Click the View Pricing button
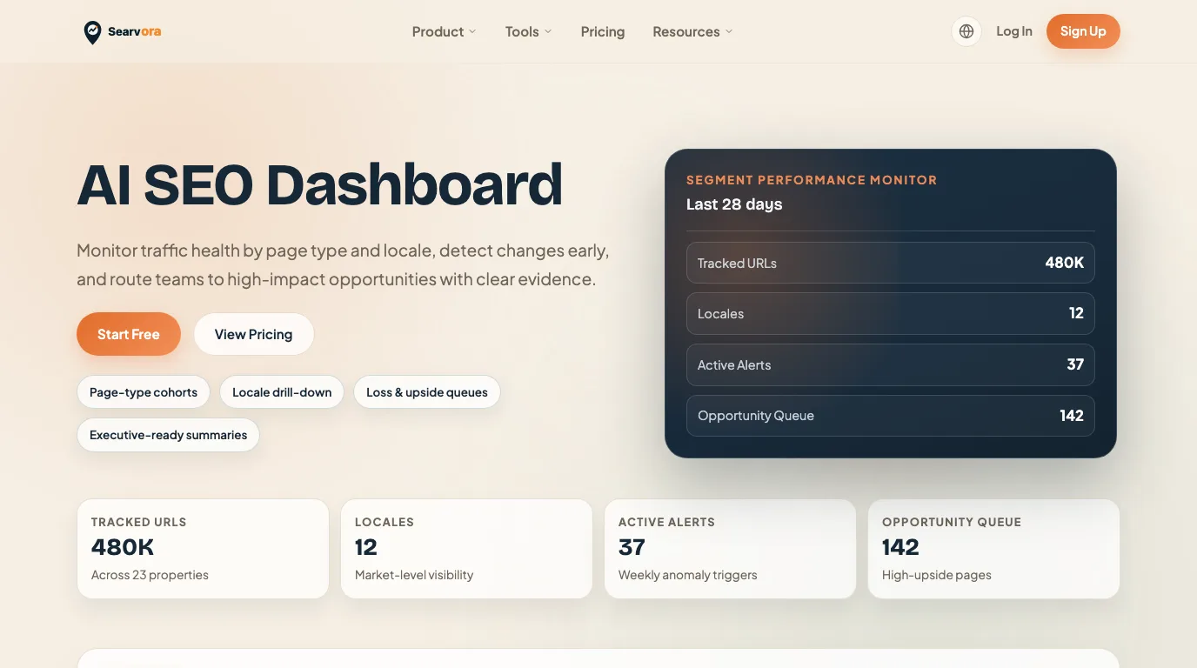Image resolution: width=1197 pixels, height=668 pixels. [253, 334]
